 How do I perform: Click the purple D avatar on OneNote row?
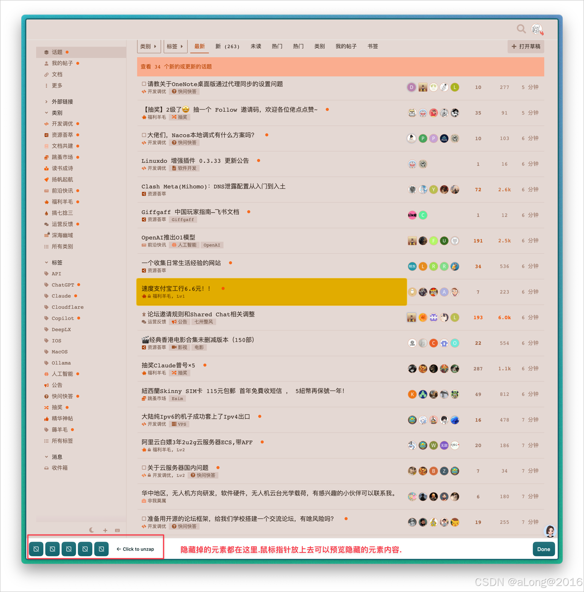412,87
